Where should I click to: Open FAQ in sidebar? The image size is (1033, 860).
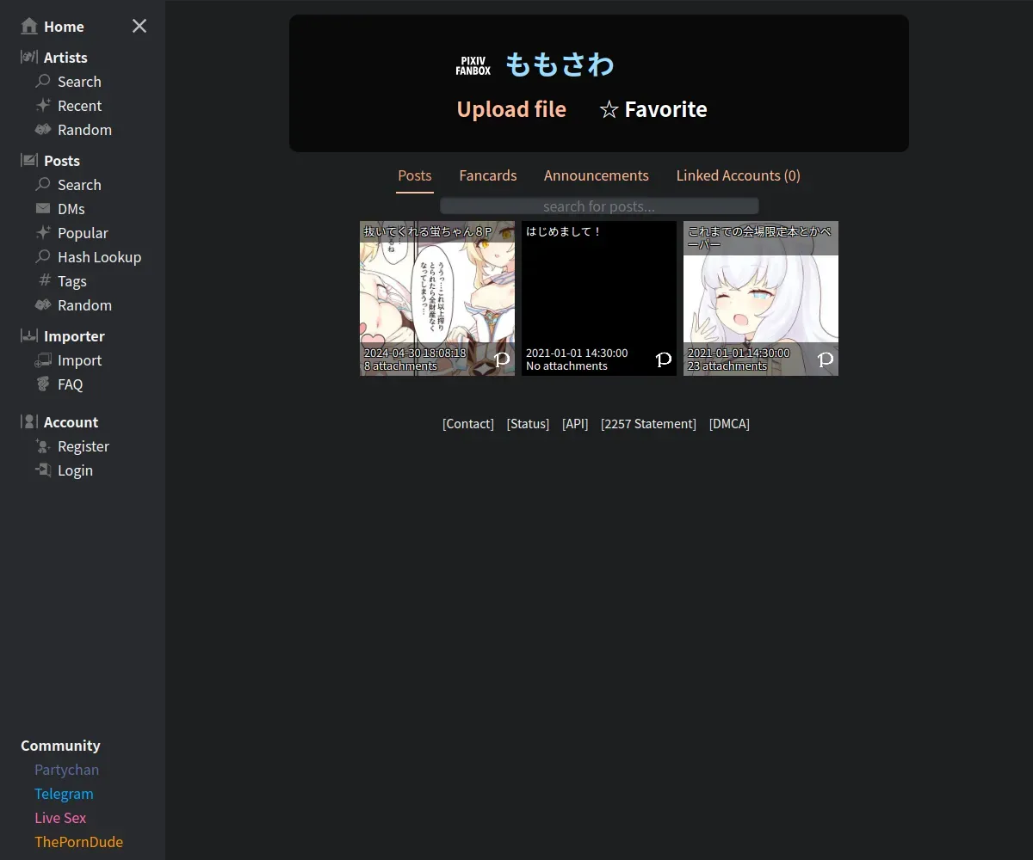point(70,384)
